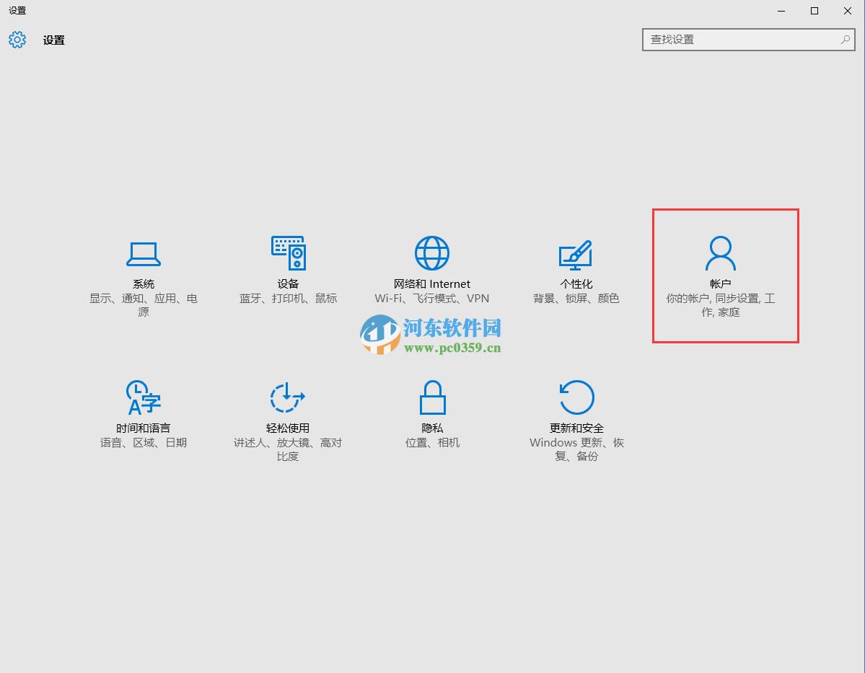
Task: Click the Windows 更新、恢复、备份 subtitle
Action: point(576,449)
